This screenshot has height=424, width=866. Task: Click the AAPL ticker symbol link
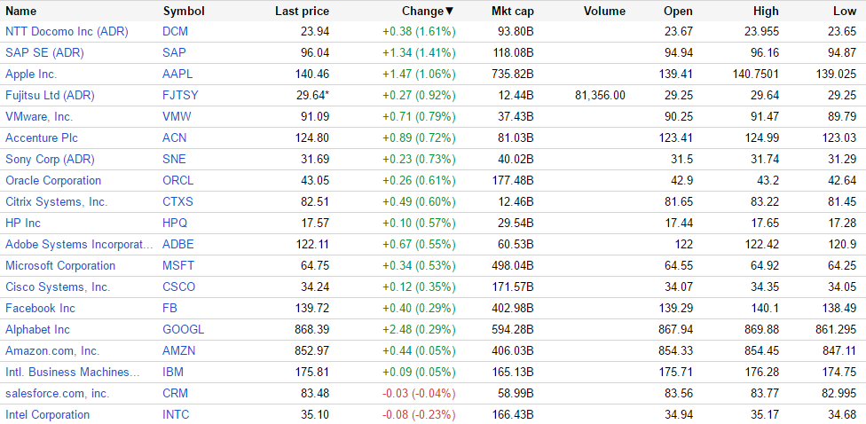(177, 74)
